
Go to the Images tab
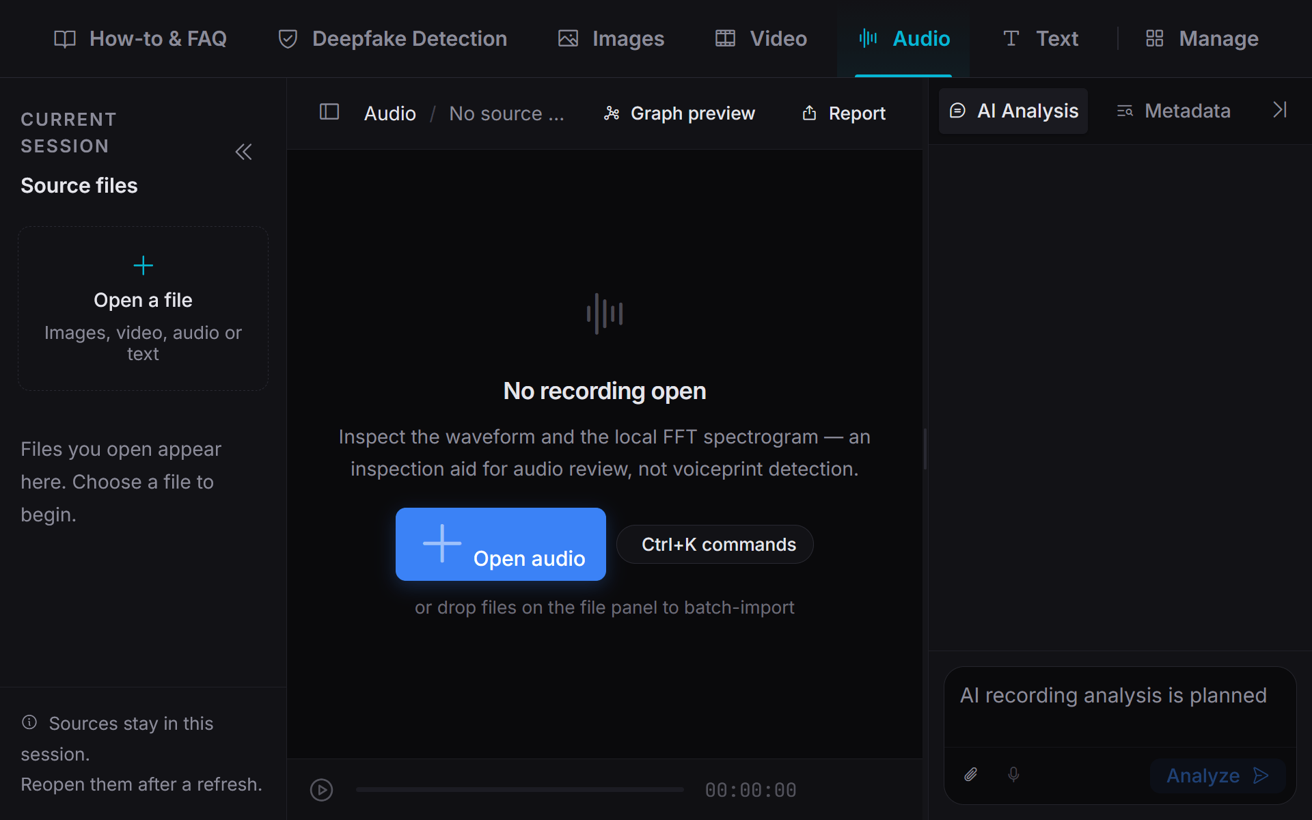click(612, 39)
